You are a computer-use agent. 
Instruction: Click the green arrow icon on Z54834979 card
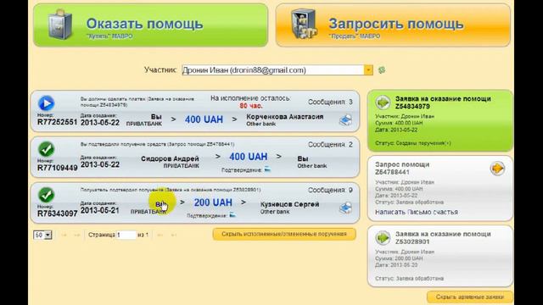click(383, 103)
